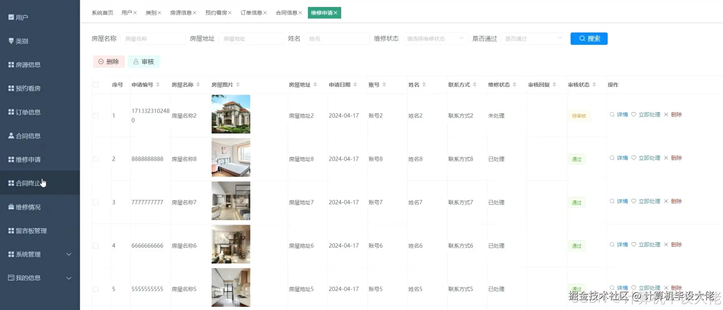Toggle select-all checkbox in table header

tap(95, 85)
